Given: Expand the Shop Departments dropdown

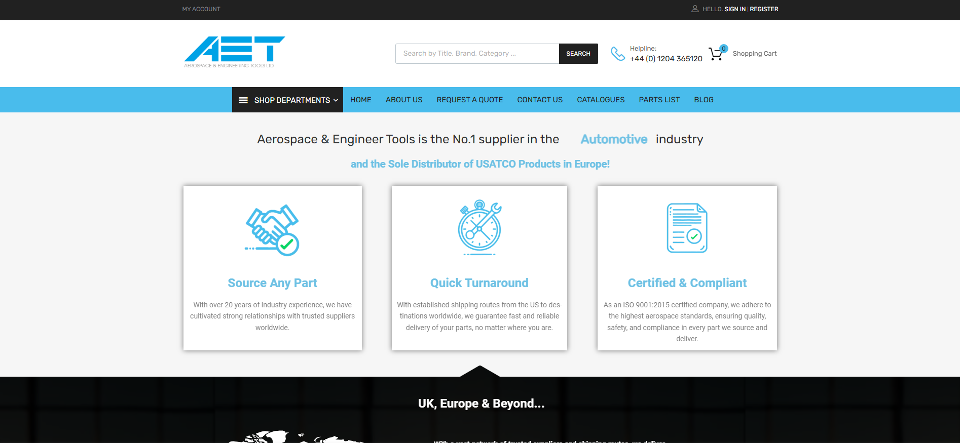Looking at the screenshot, I should (x=287, y=100).
